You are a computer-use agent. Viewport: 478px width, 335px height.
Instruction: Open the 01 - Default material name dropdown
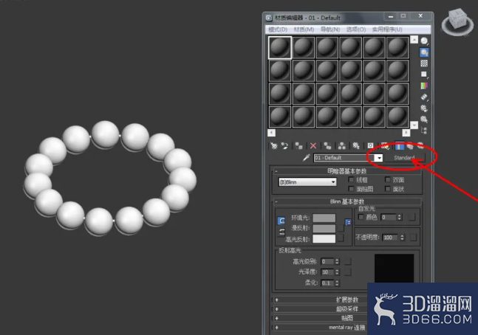tap(378, 158)
